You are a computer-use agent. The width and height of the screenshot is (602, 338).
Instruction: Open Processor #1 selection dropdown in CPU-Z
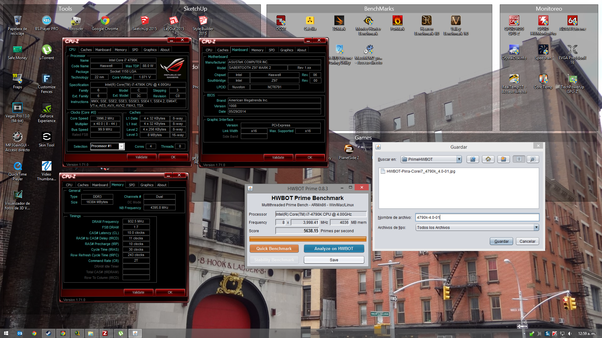click(122, 146)
